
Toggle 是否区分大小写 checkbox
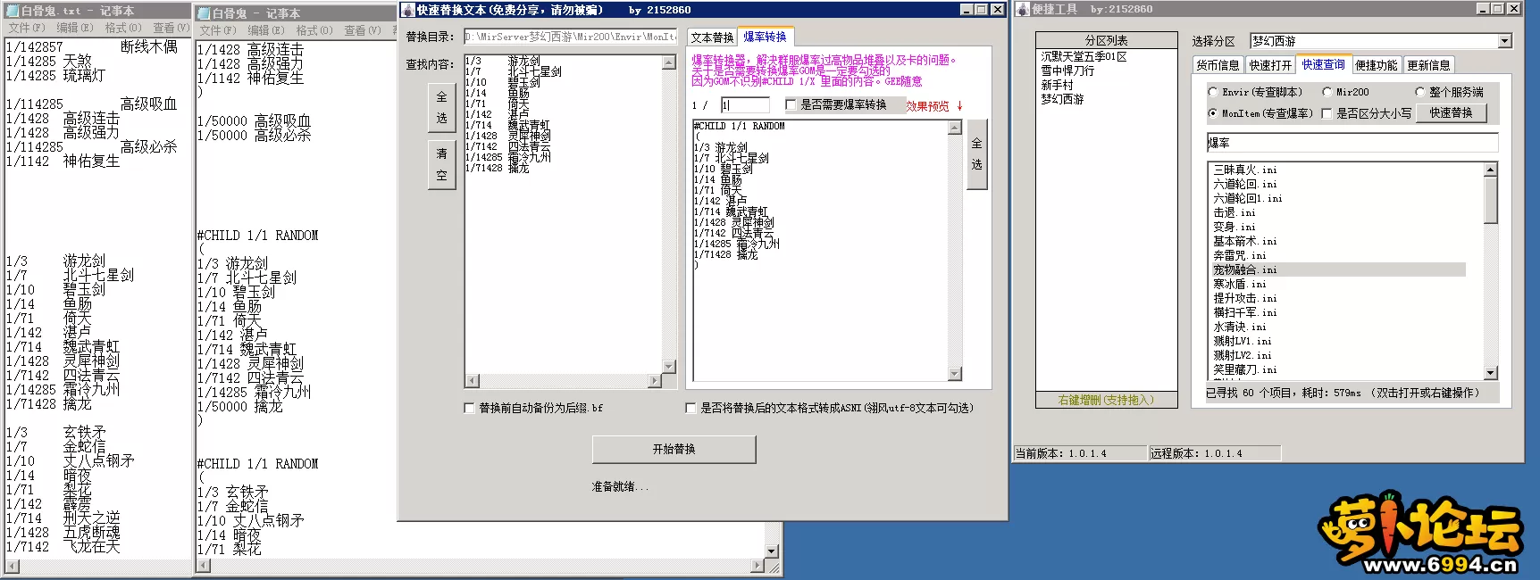[x=1327, y=113]
